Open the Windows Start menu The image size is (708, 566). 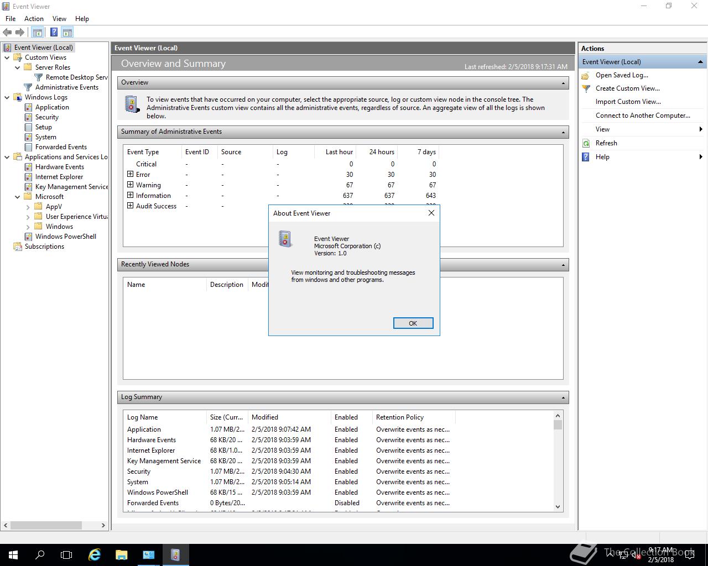point(13,555)
